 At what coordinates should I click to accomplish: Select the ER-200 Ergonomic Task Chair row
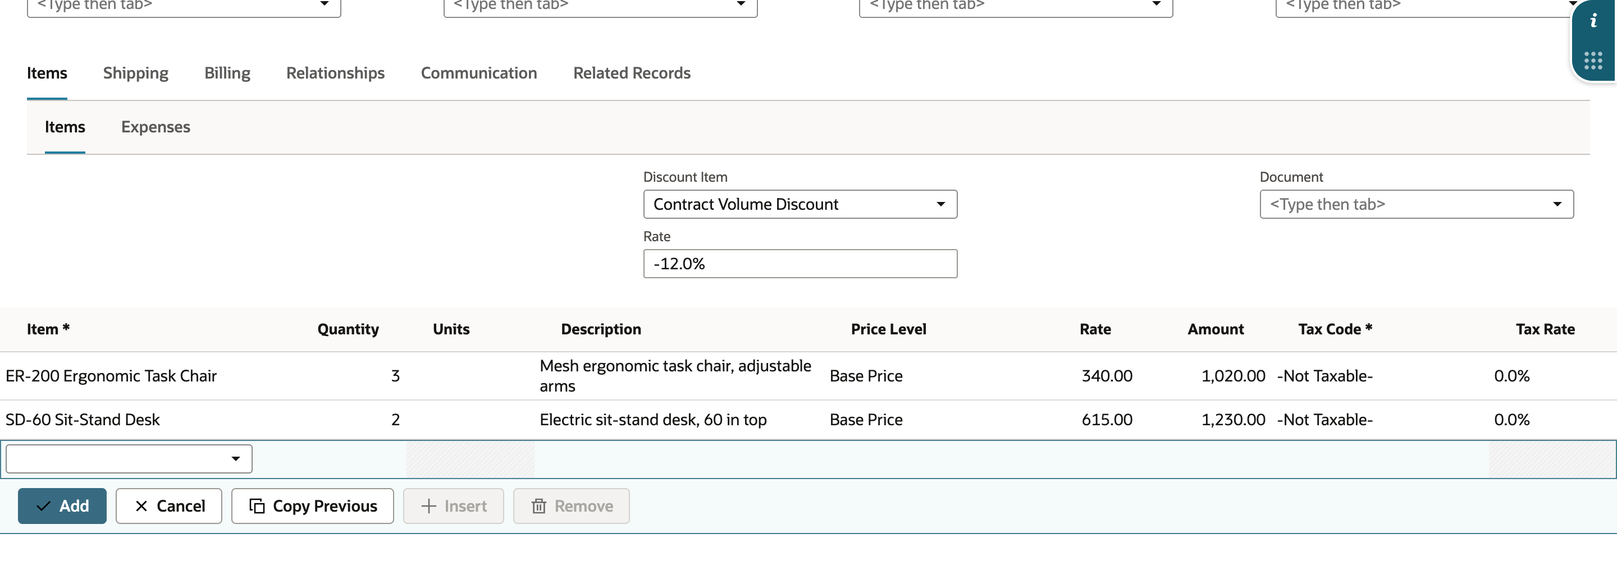pos(808,376)
